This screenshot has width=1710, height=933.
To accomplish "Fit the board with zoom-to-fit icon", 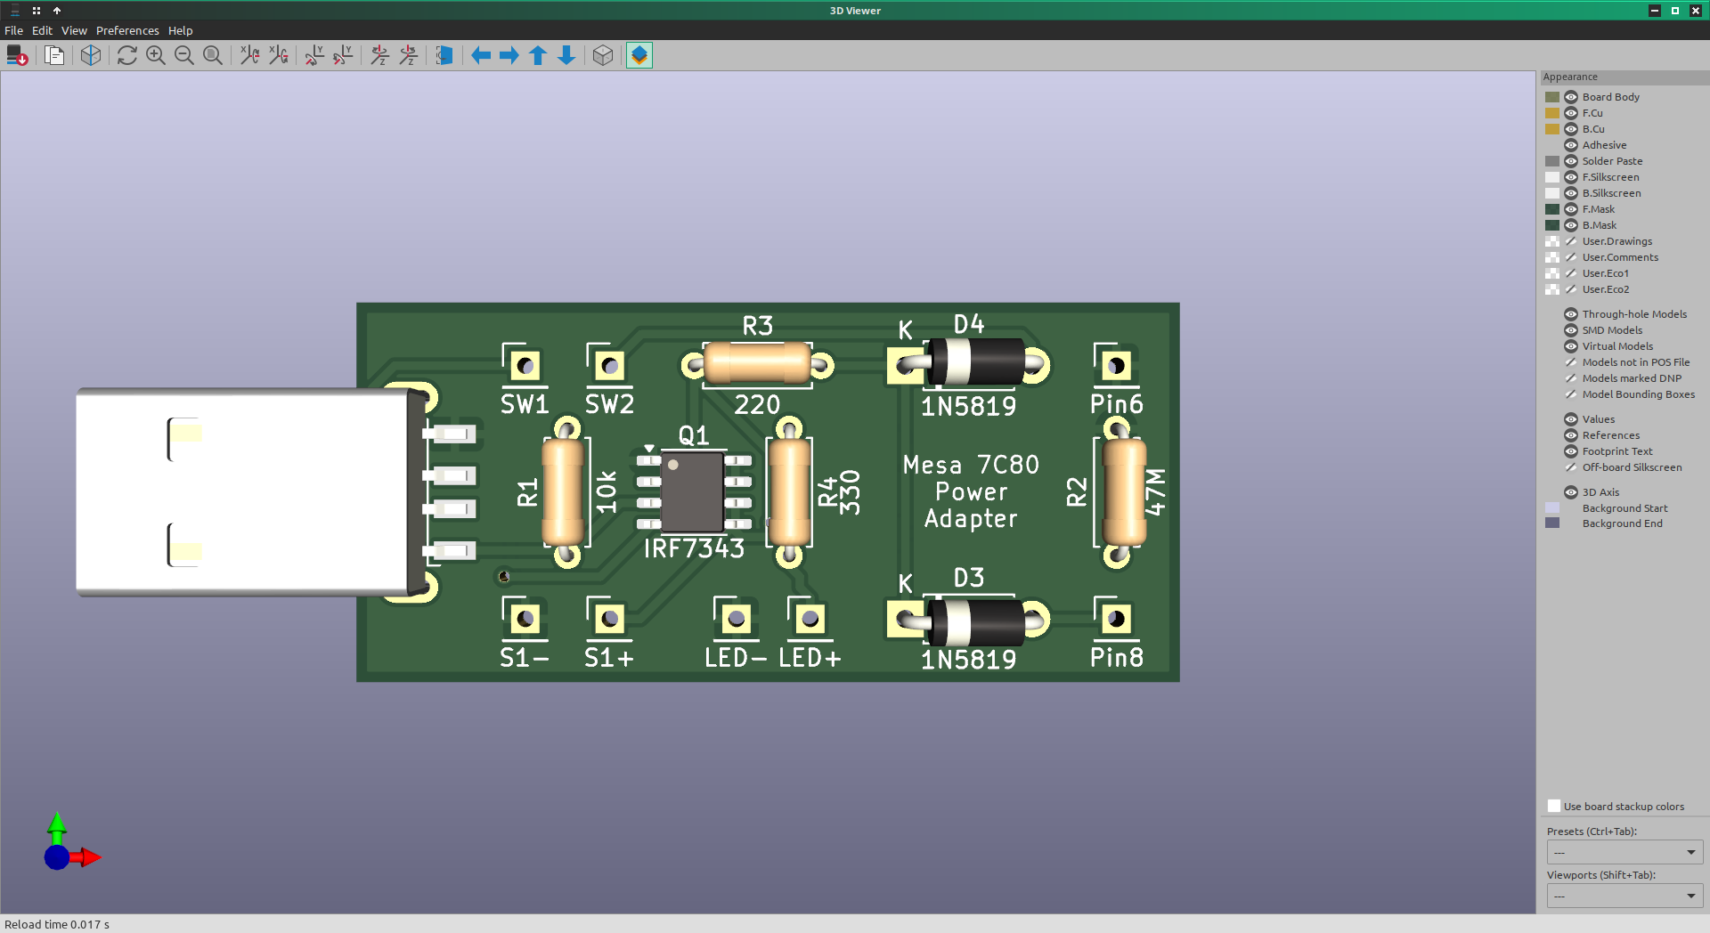I will 213,55.
